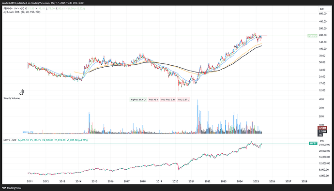
Task: Click the green NIFTY price tag
Action: [313, 143]
